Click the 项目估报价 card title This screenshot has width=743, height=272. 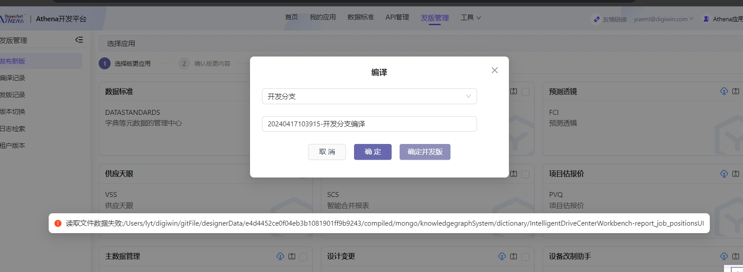[x=566, y=174]
